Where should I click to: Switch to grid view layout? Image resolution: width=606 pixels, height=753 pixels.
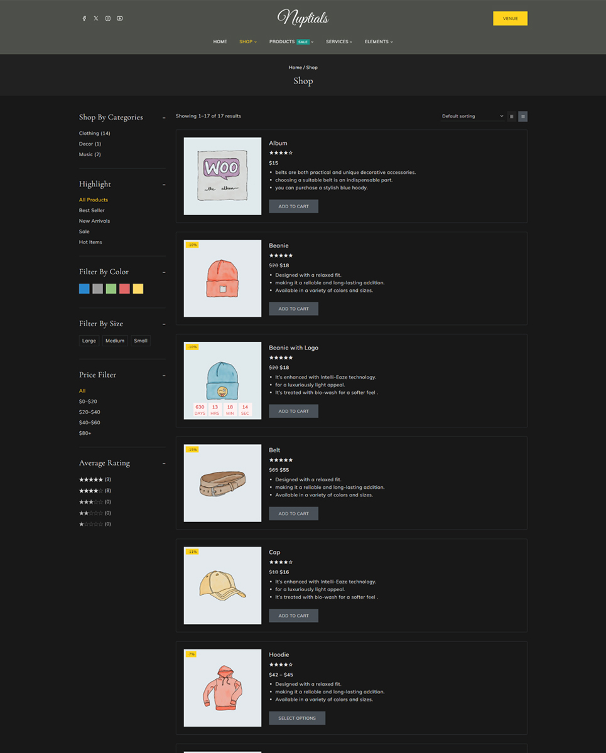(x=511, y=116)
